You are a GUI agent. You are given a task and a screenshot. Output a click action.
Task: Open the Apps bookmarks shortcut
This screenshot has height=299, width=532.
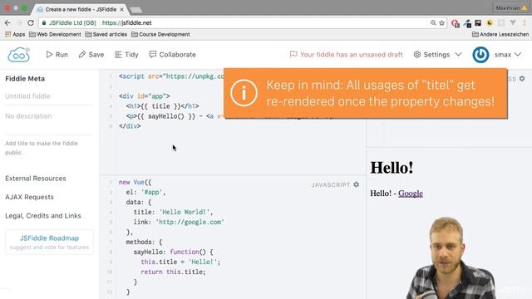pos(15,34)
